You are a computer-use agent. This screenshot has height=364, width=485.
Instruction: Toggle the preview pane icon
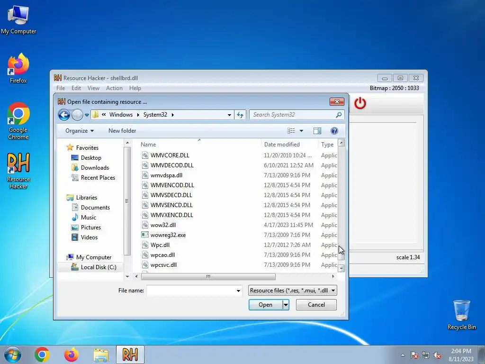coord(317,131)
